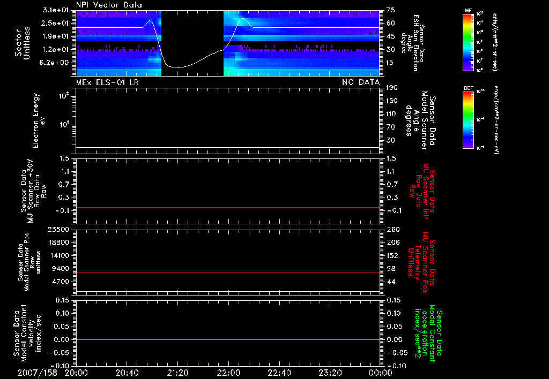Click the 44 telemetry tick value

[x=391, y=282]
